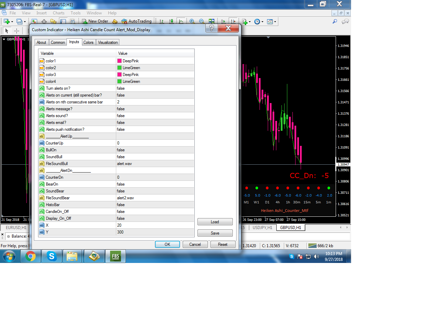
Task: Switch to the Colors tab
Action: (x=88, y=42)
